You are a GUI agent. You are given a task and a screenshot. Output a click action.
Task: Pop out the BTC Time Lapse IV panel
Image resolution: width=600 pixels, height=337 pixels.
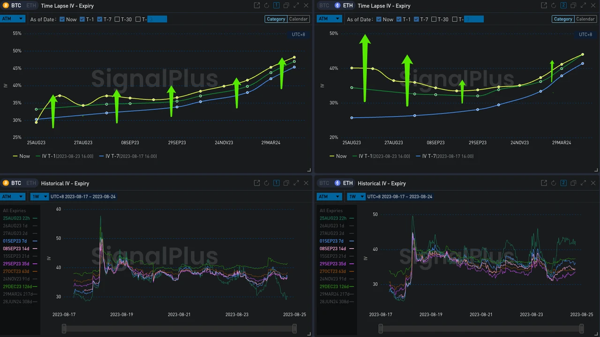pyautogui.click(x=257, y=6)
